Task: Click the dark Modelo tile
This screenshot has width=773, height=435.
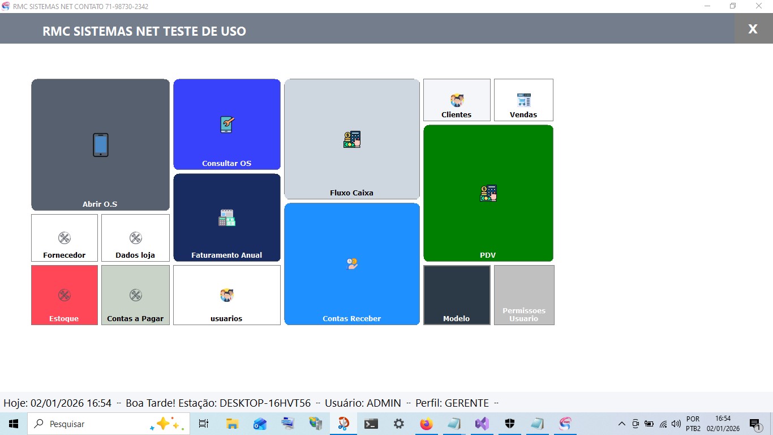Action: click(457, 295)
